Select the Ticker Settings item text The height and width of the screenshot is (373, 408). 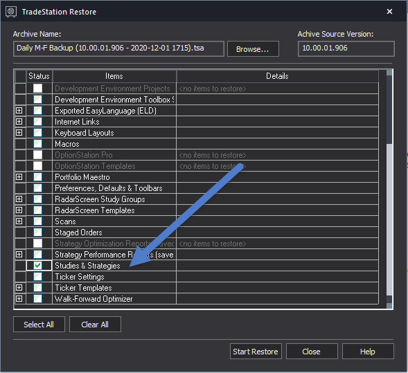(x=80, y=277)
